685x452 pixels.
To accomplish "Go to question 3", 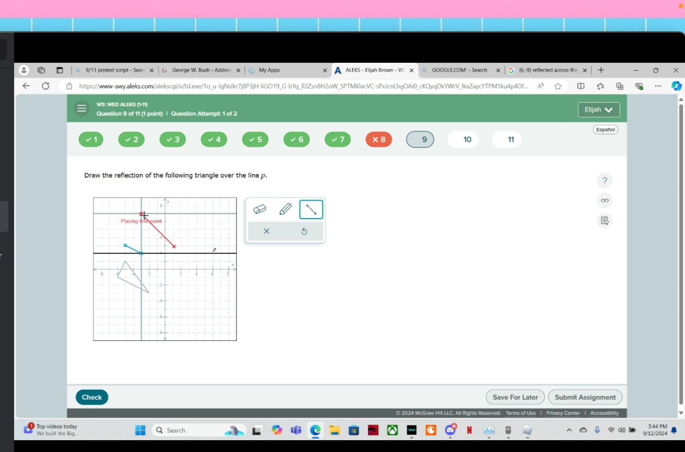I will pyautogui.click(x=173, y=140).
